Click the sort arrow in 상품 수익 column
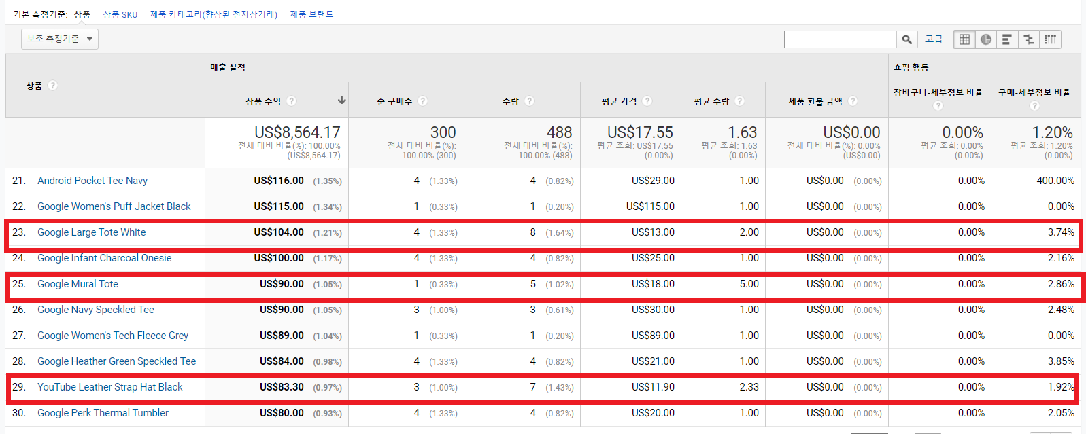 341,101
